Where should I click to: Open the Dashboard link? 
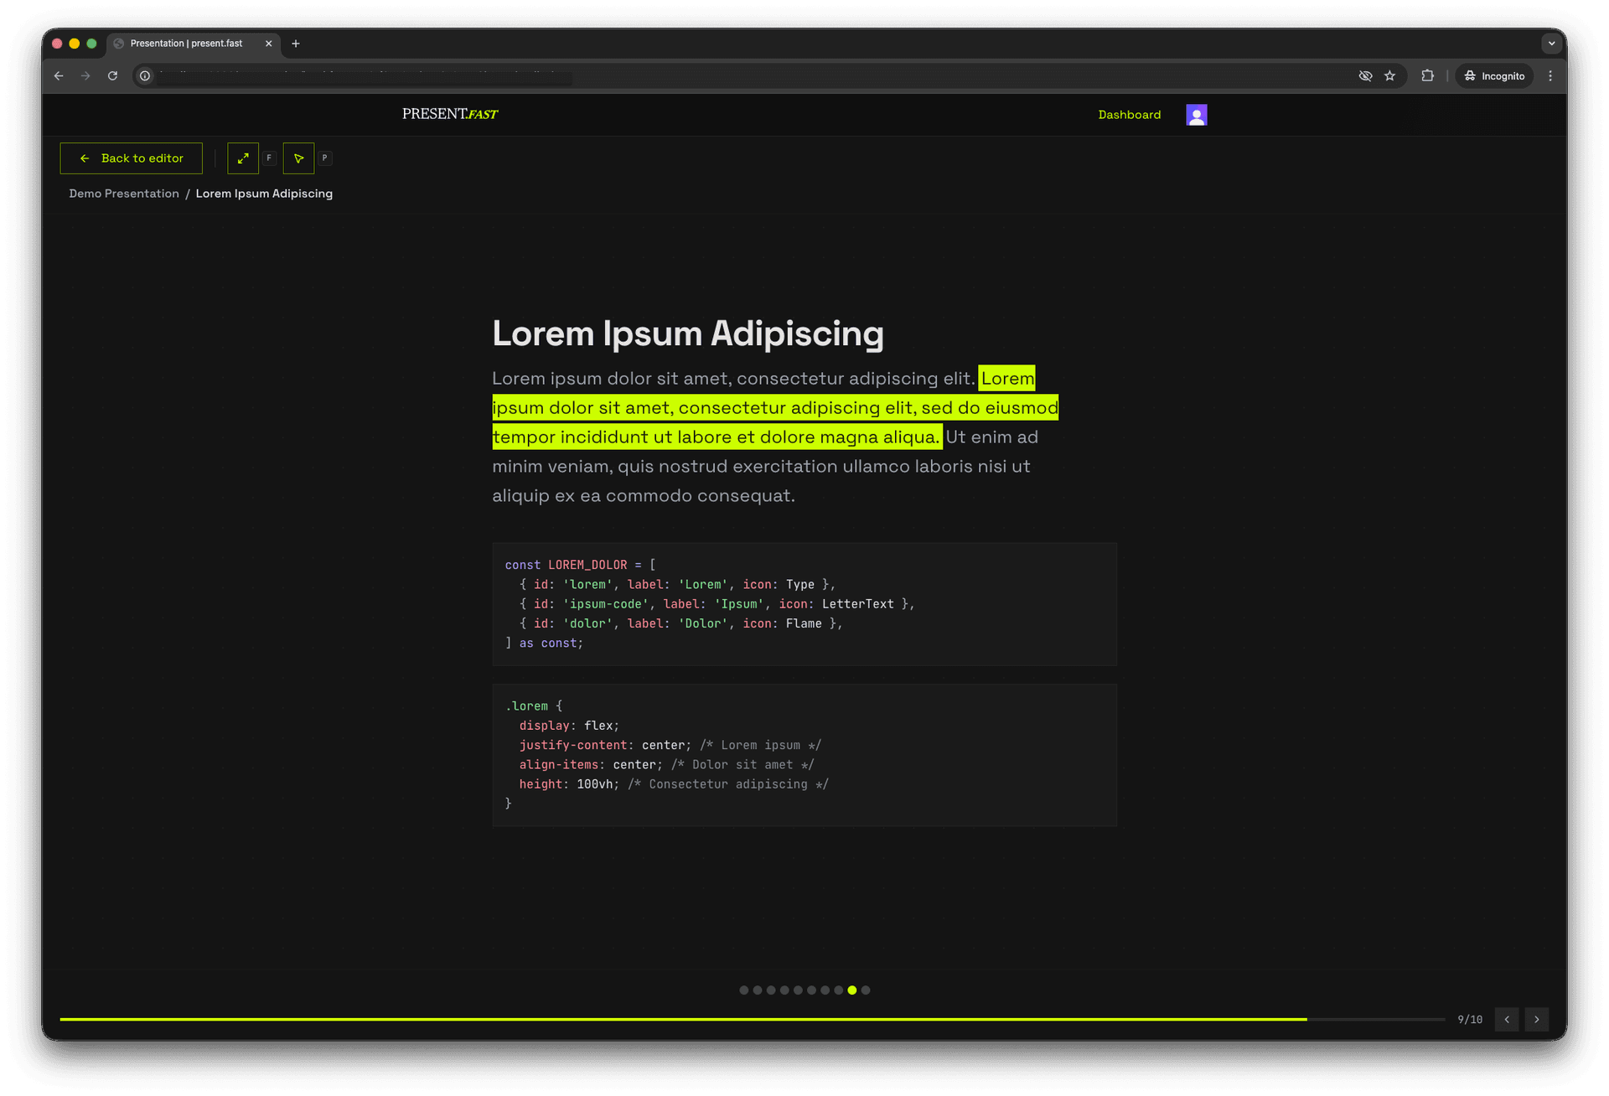[x=1129, y=115]
